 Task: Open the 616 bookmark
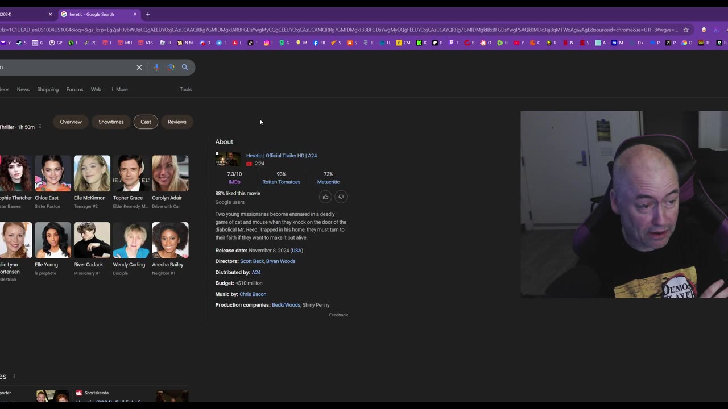point(145,43)
